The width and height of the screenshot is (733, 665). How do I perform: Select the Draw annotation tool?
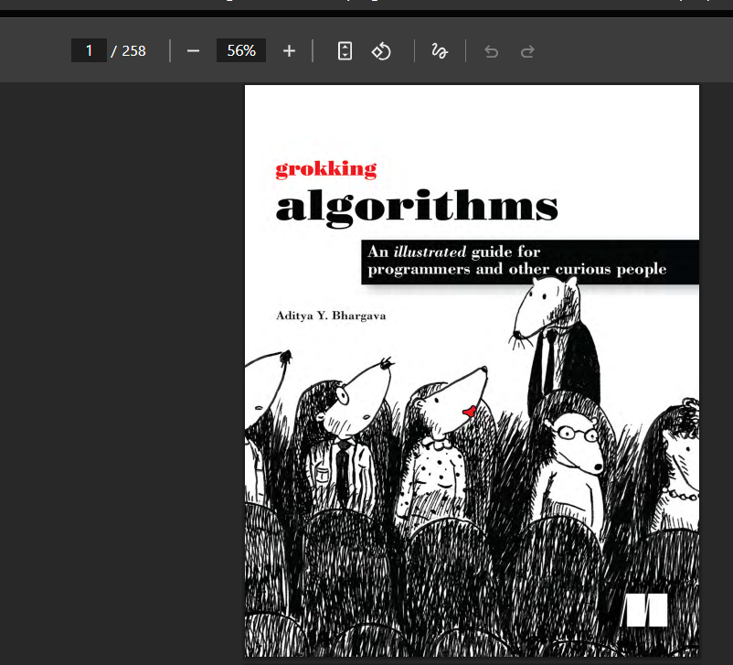[x=440, y=51]
